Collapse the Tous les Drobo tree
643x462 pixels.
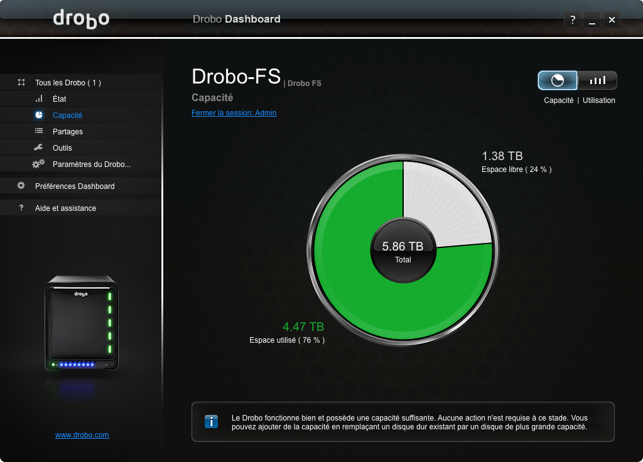21,82
